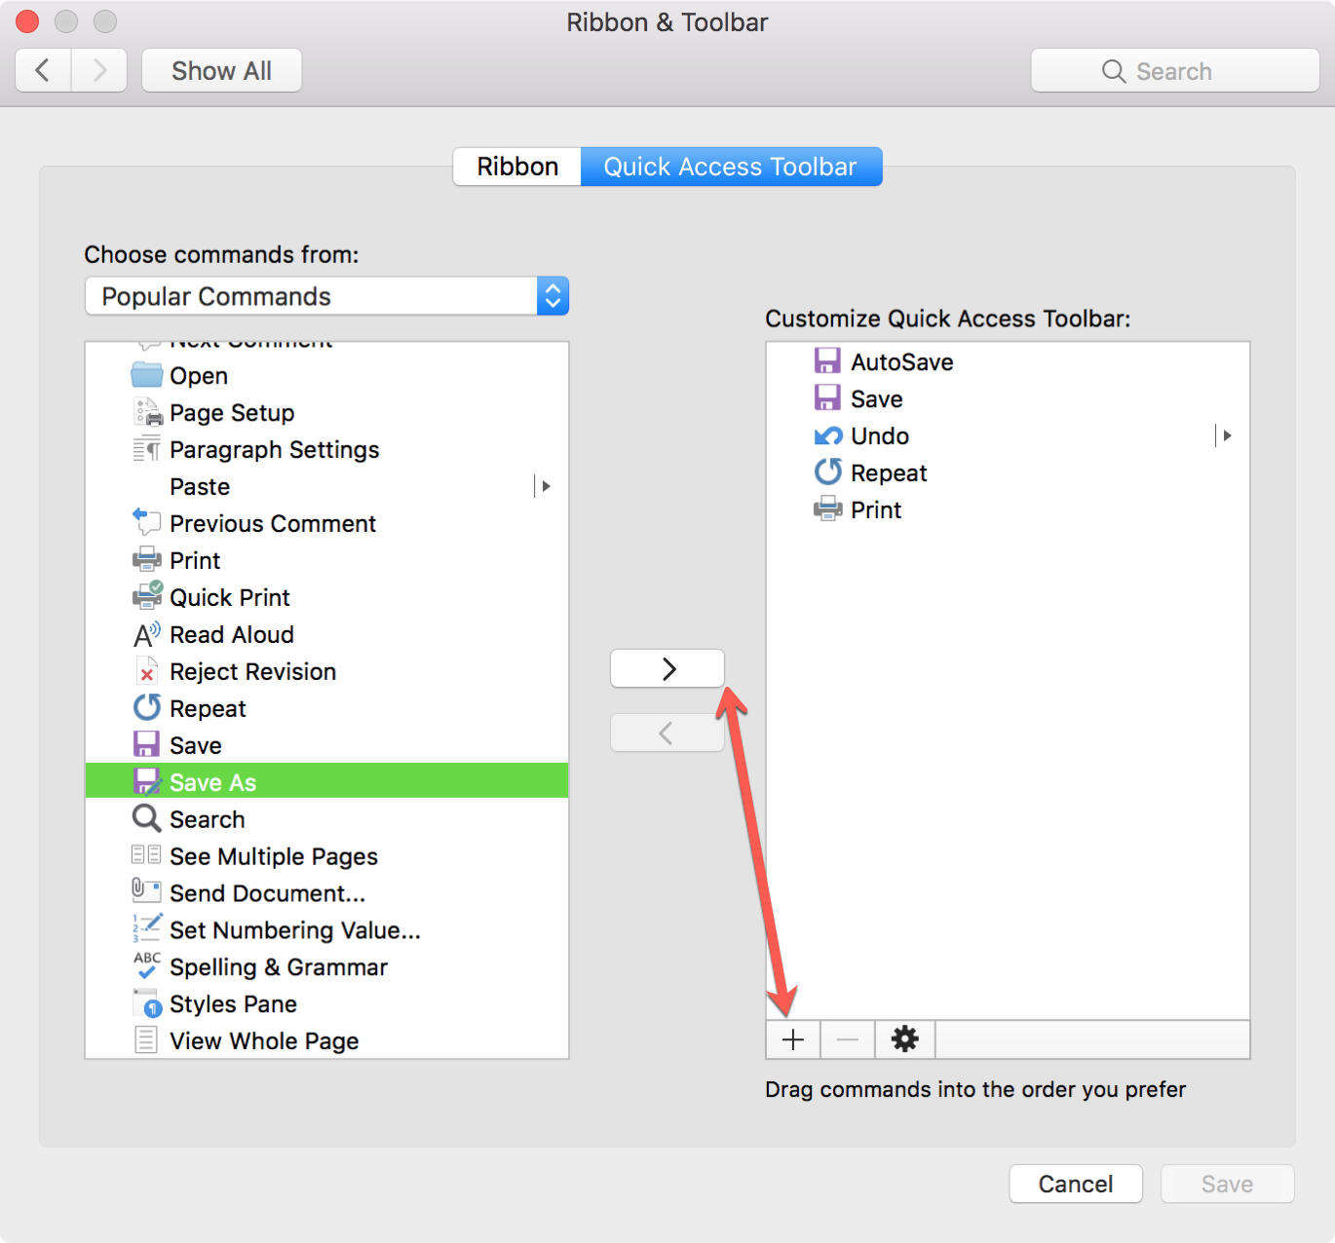Click the Reject Revision icon
The image size is (1335, 1243).
click(x=146, y=671)
